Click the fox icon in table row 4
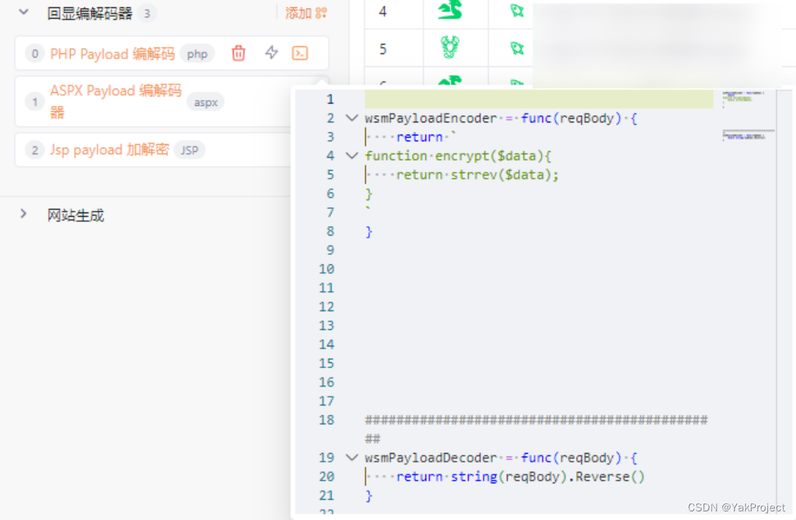The image size is (796, 520). coord(516,12)
